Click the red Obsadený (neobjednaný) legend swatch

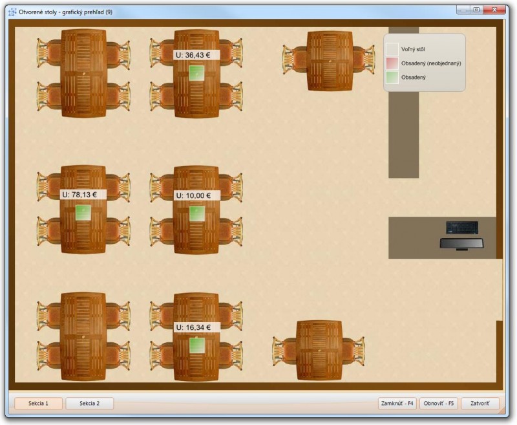click(x=392, y=63)
